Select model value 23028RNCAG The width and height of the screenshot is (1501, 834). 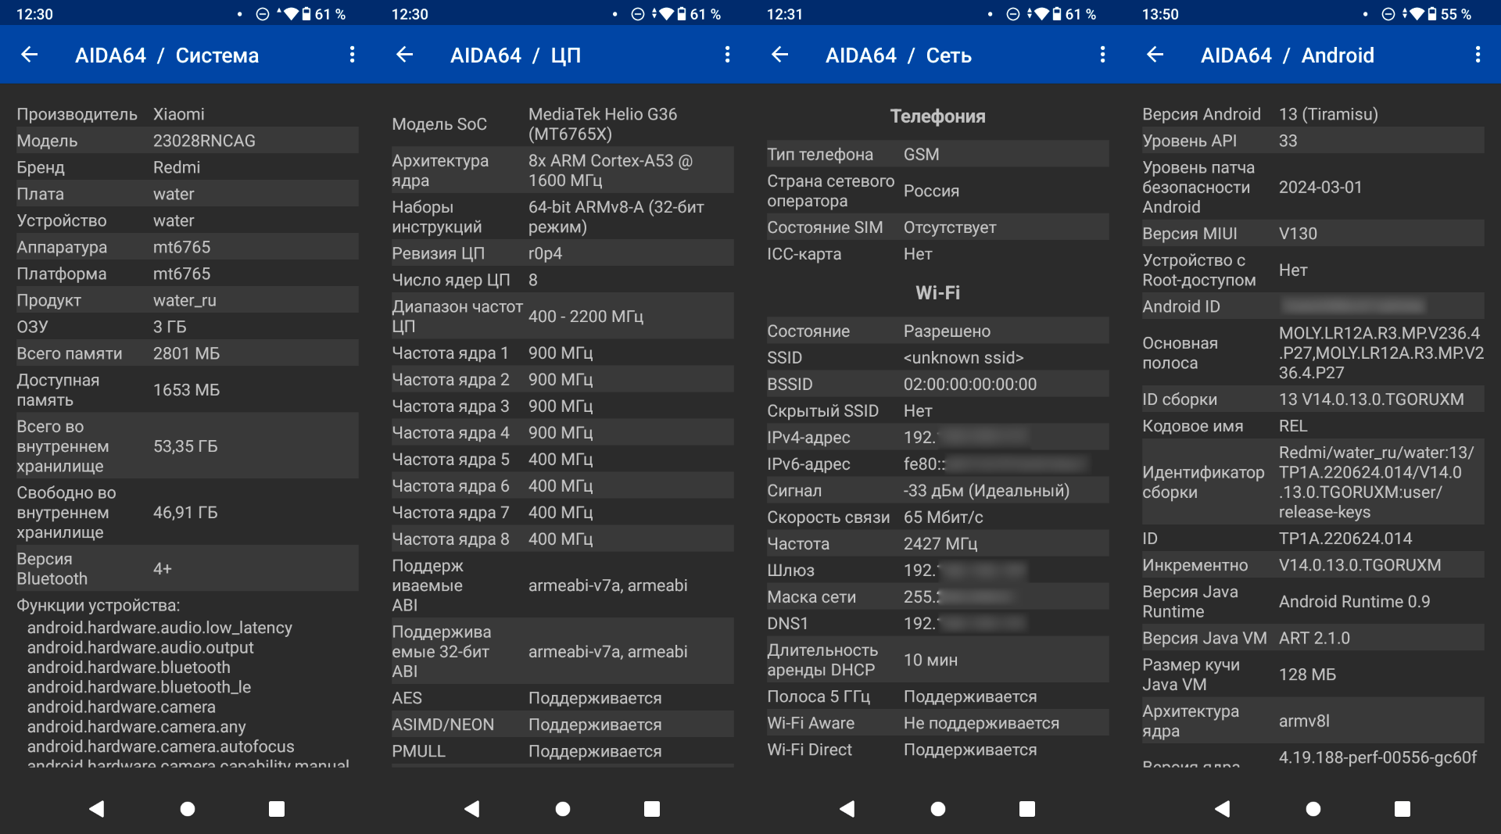pyautogui.click(x=204, y=141)
